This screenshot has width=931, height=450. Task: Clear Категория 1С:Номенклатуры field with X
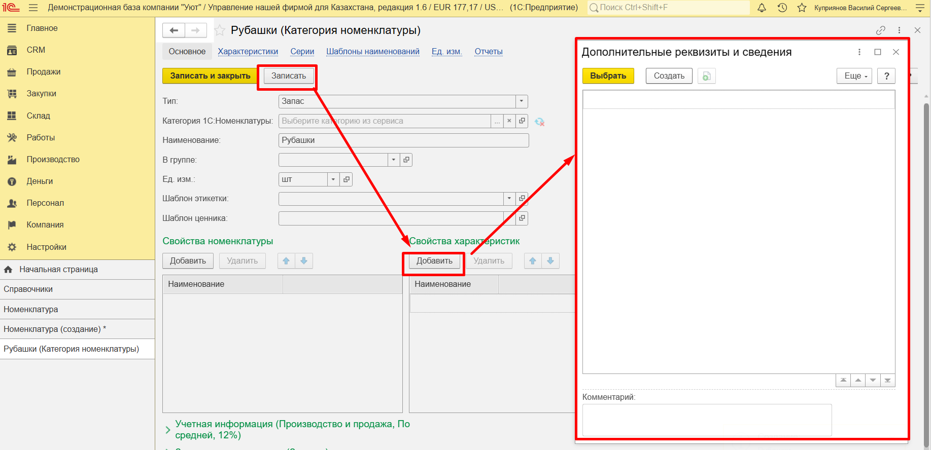click(x=509, y=121)
